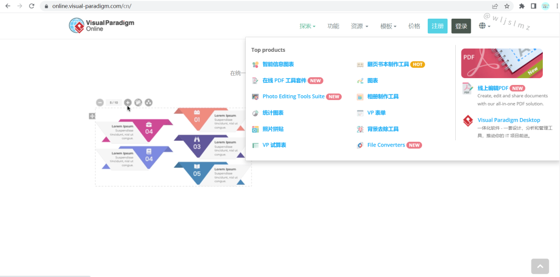Open the browser extensions puzzle icon
Image resolution: width=560 pixels, height=277 pixels.
[x=522, y=6]
